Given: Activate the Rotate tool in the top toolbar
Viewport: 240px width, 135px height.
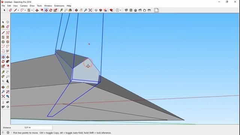Looking at the screenshot, I should point(51,10).
